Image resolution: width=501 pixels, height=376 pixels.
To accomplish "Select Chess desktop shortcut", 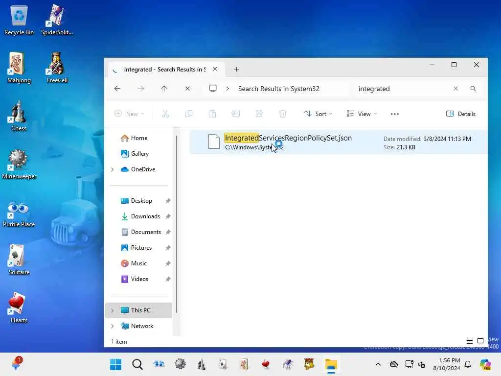I will point(19,116).
